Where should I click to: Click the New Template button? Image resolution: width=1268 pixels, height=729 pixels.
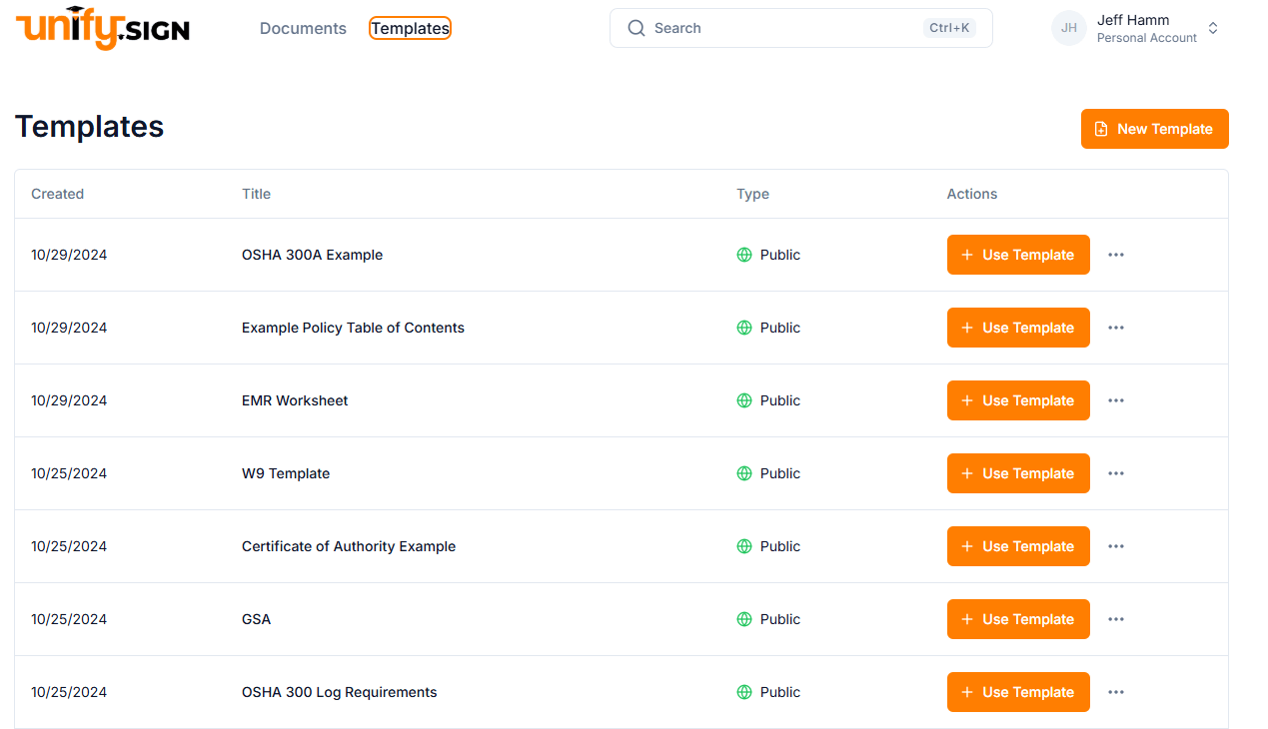pos(1154,128)
